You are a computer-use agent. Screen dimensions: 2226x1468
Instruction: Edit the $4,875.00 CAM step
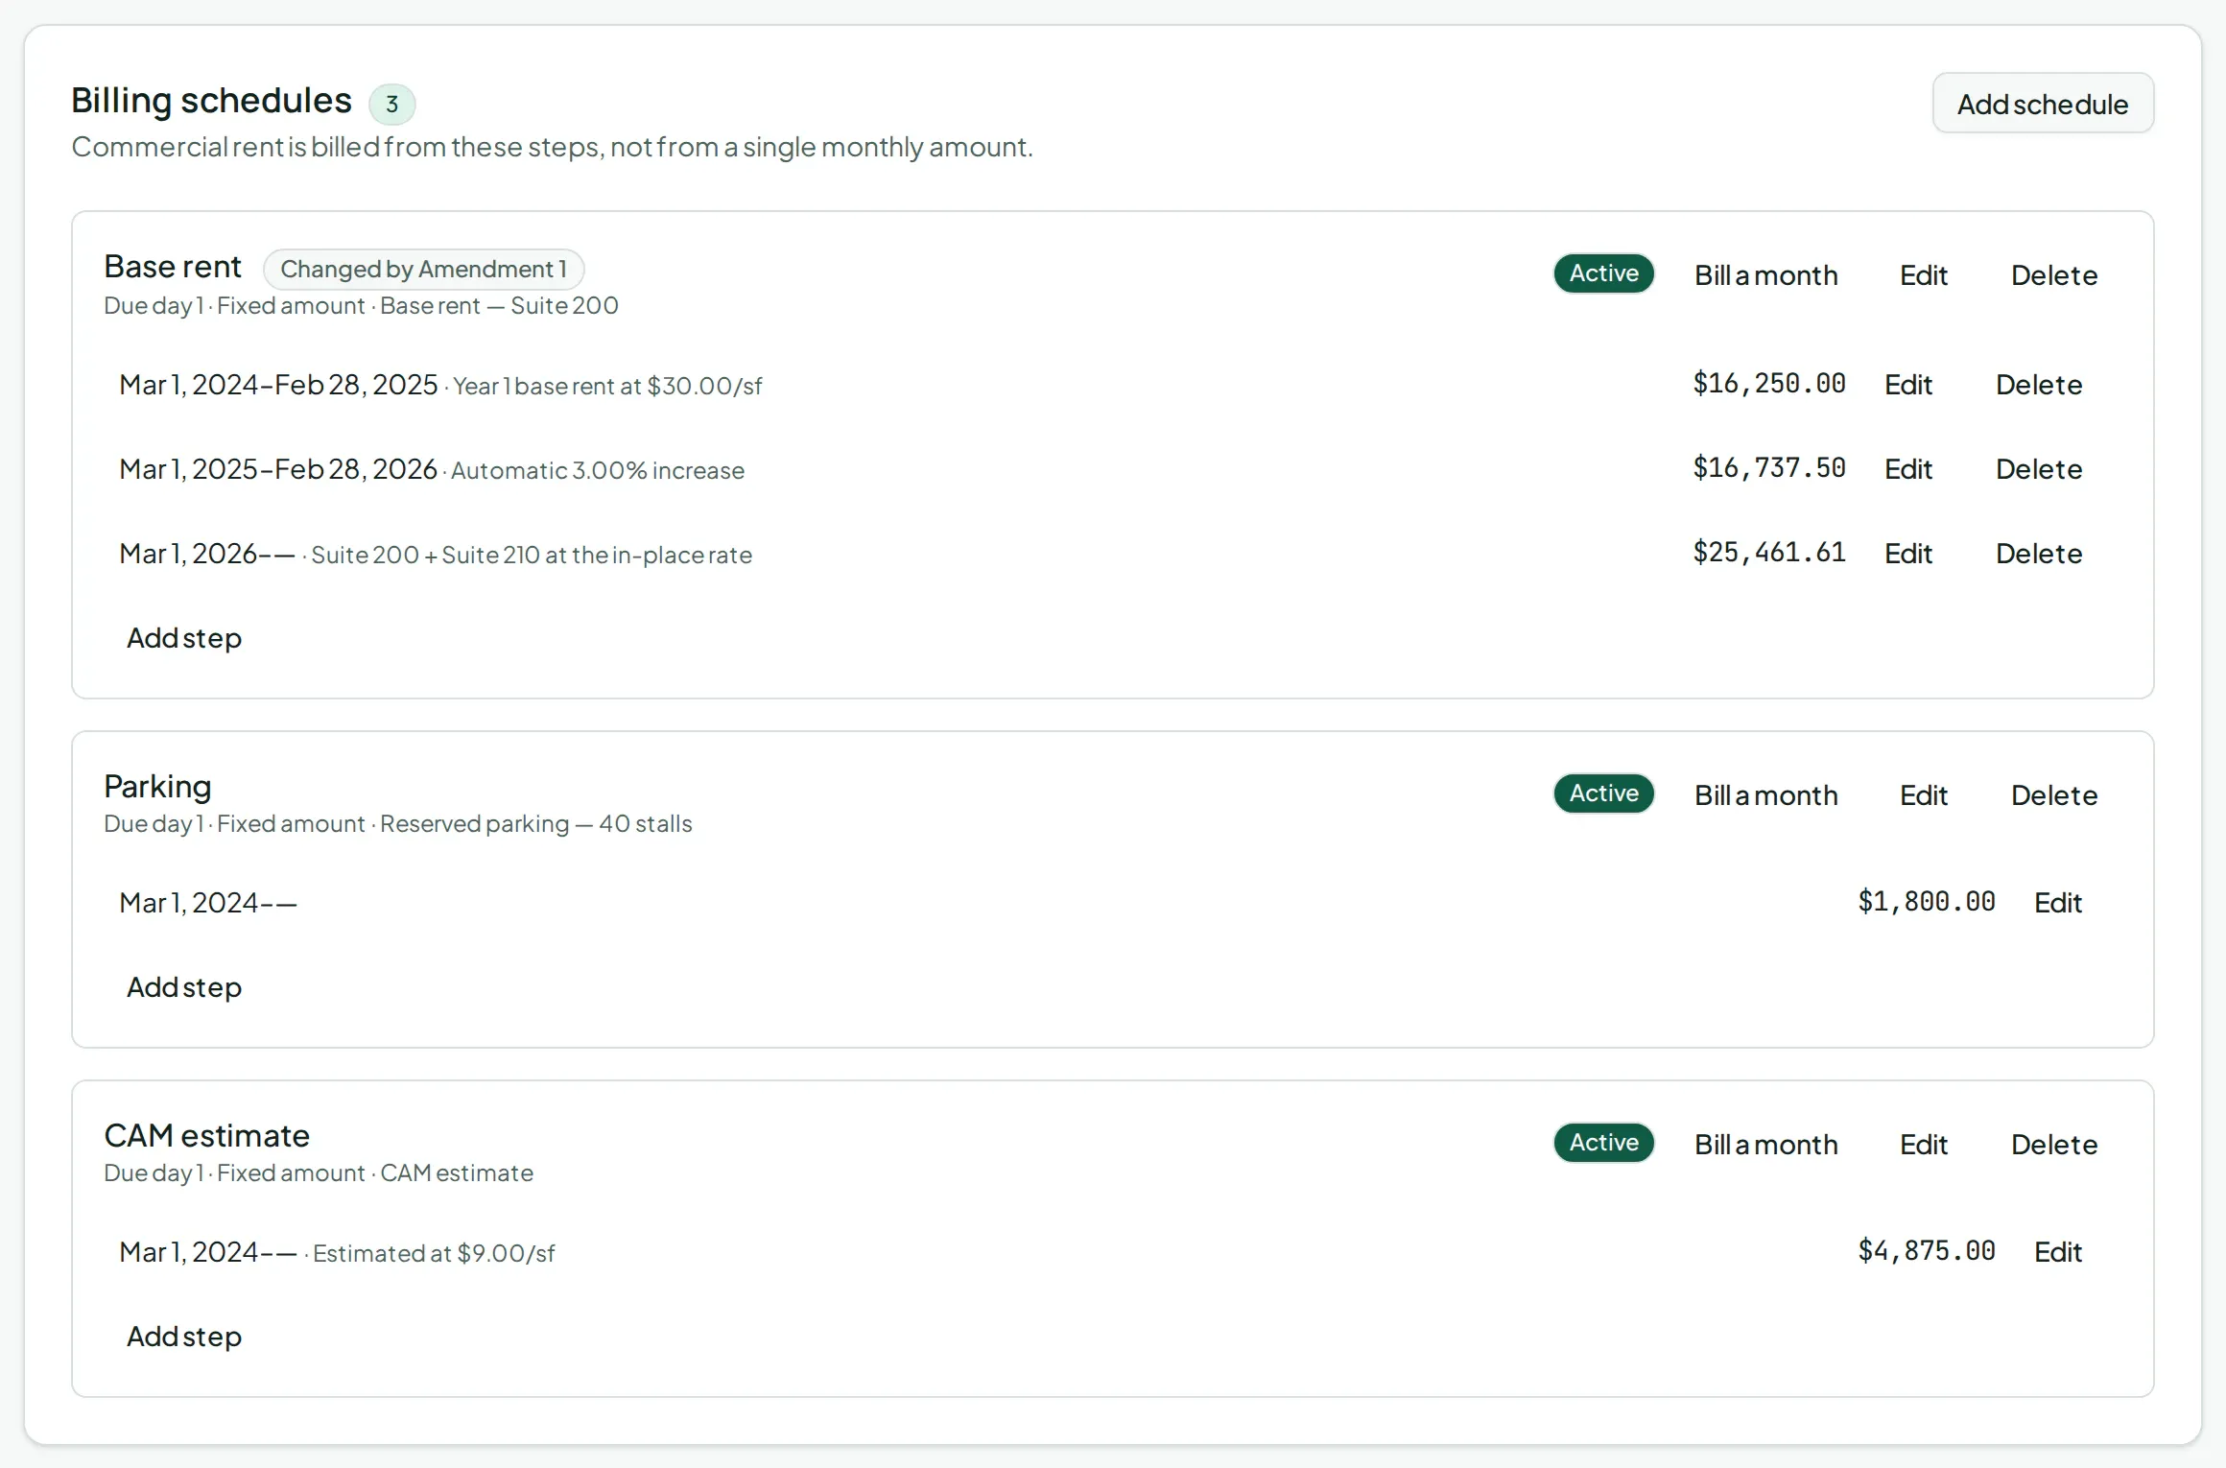click(2058, 1252)
